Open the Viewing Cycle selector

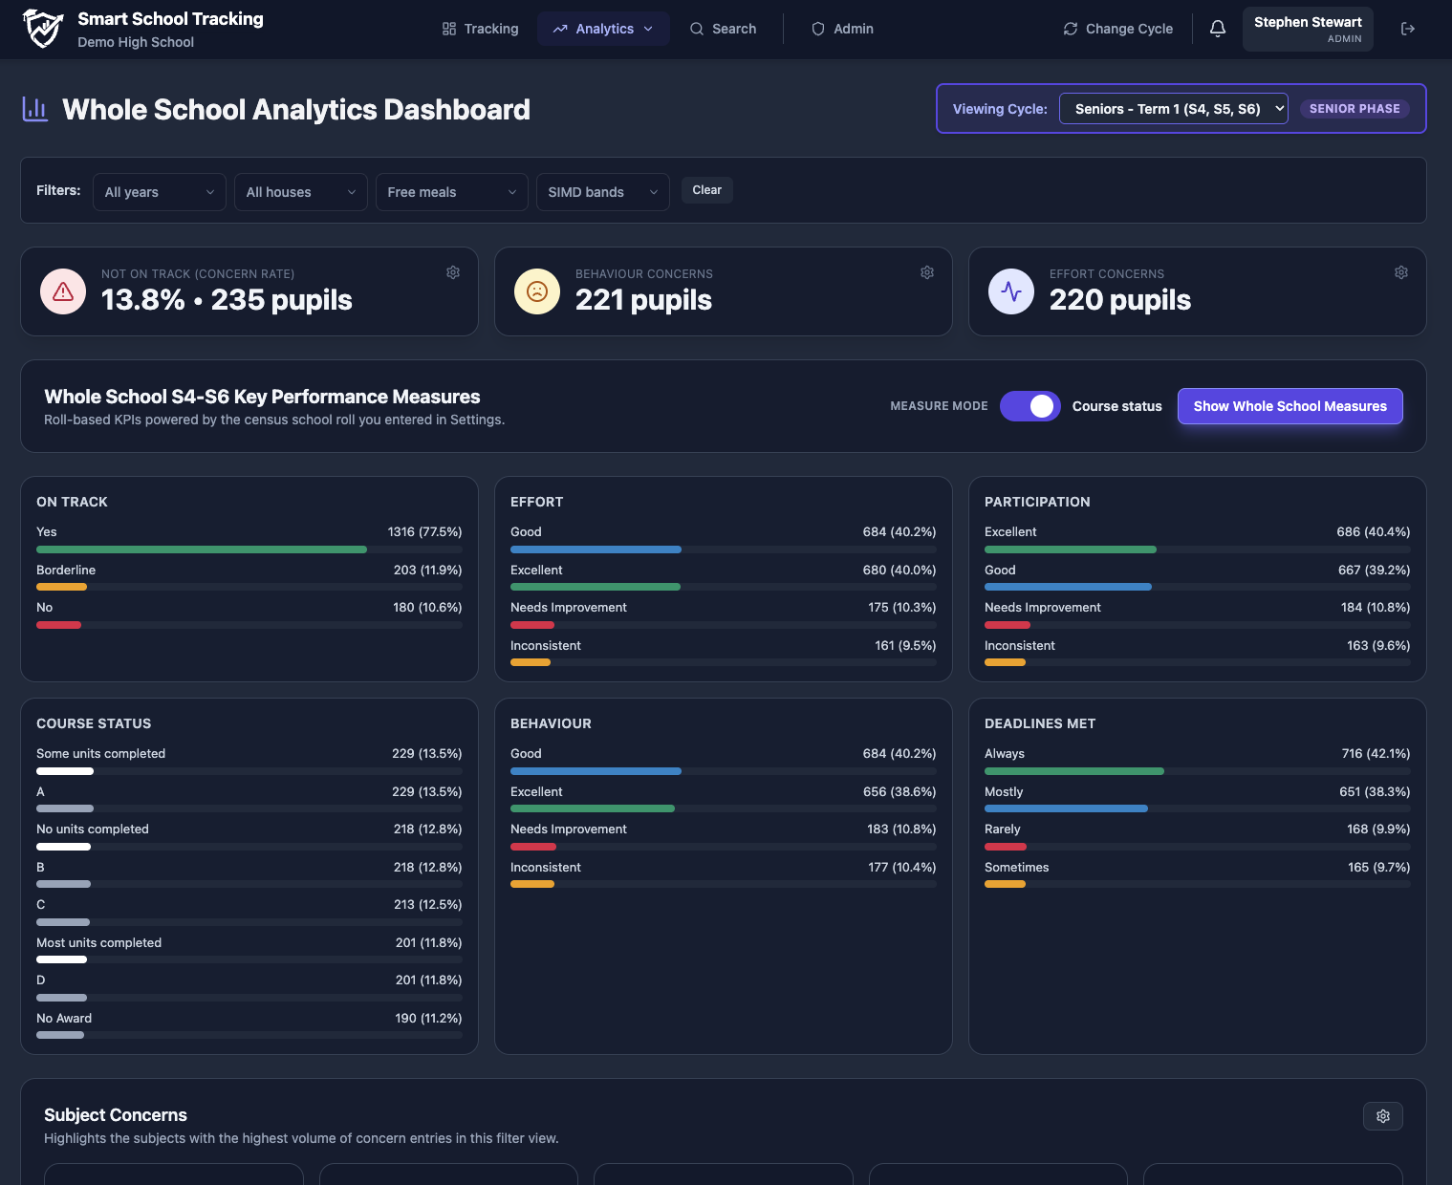tap(1173, 108)
